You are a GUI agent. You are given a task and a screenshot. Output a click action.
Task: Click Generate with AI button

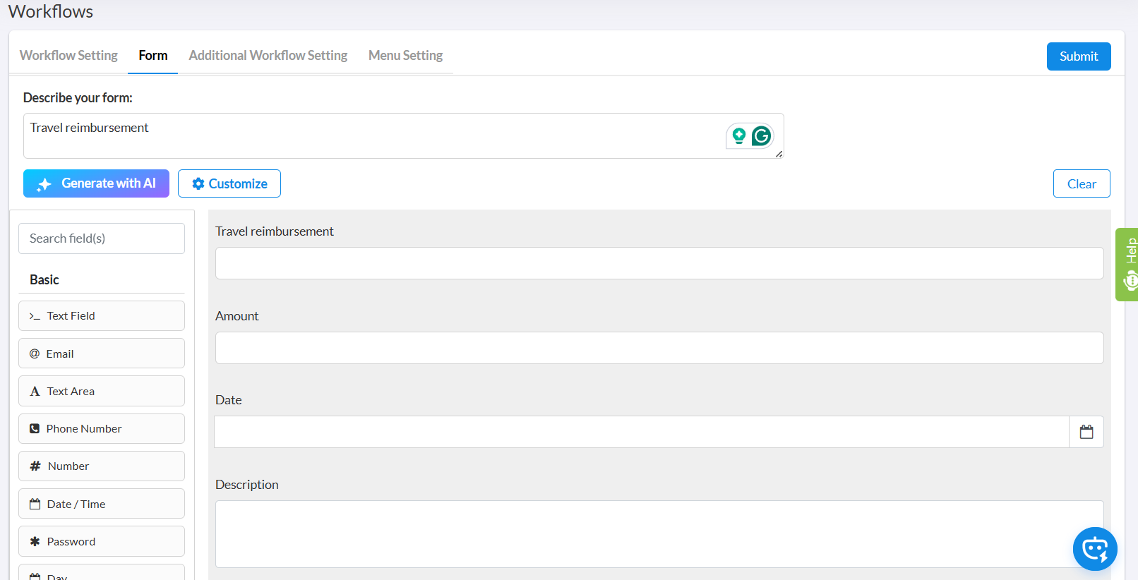[x=96, y=183]
